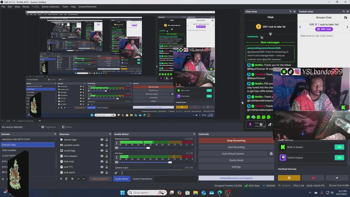Remove selected source with trash icon

[66, 179]
